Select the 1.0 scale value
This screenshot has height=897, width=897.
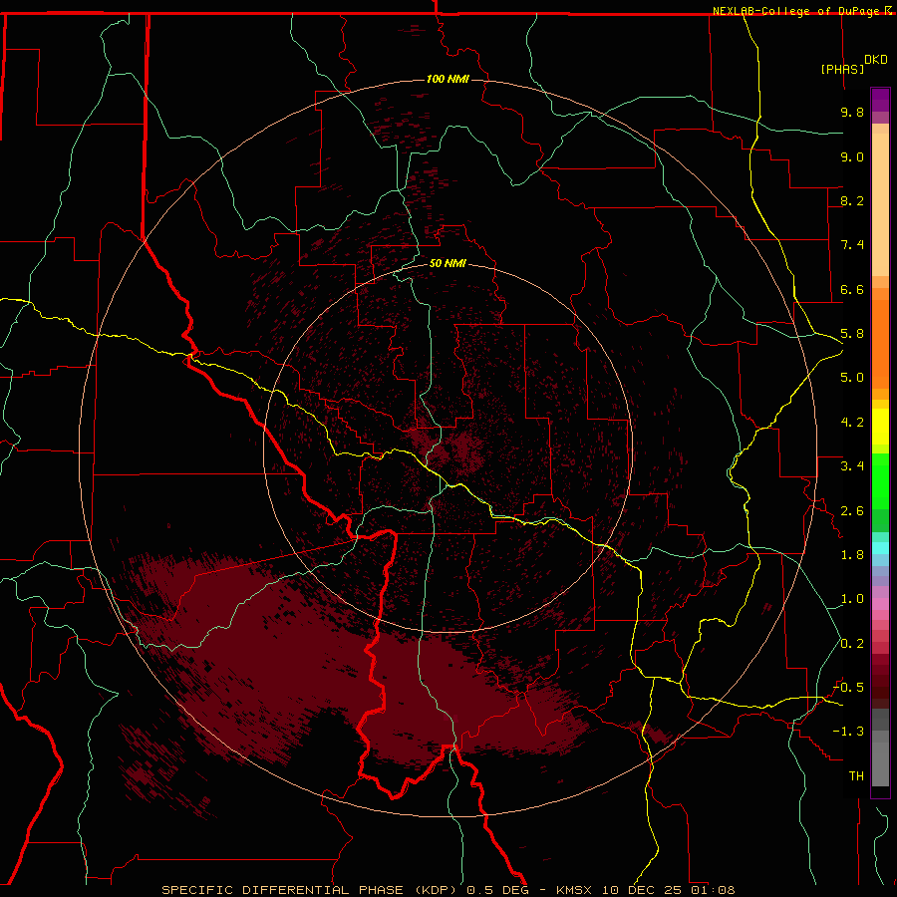click(852, 599)
